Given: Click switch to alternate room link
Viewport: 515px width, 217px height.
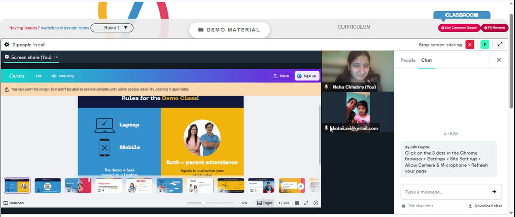Looking at the screenshot, I should (x=65, y=28).
